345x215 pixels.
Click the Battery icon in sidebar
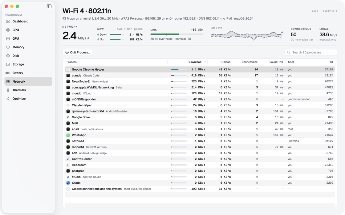(x=8, y=73)
